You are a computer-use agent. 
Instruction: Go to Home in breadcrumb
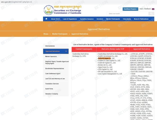[x=46, y=34]
